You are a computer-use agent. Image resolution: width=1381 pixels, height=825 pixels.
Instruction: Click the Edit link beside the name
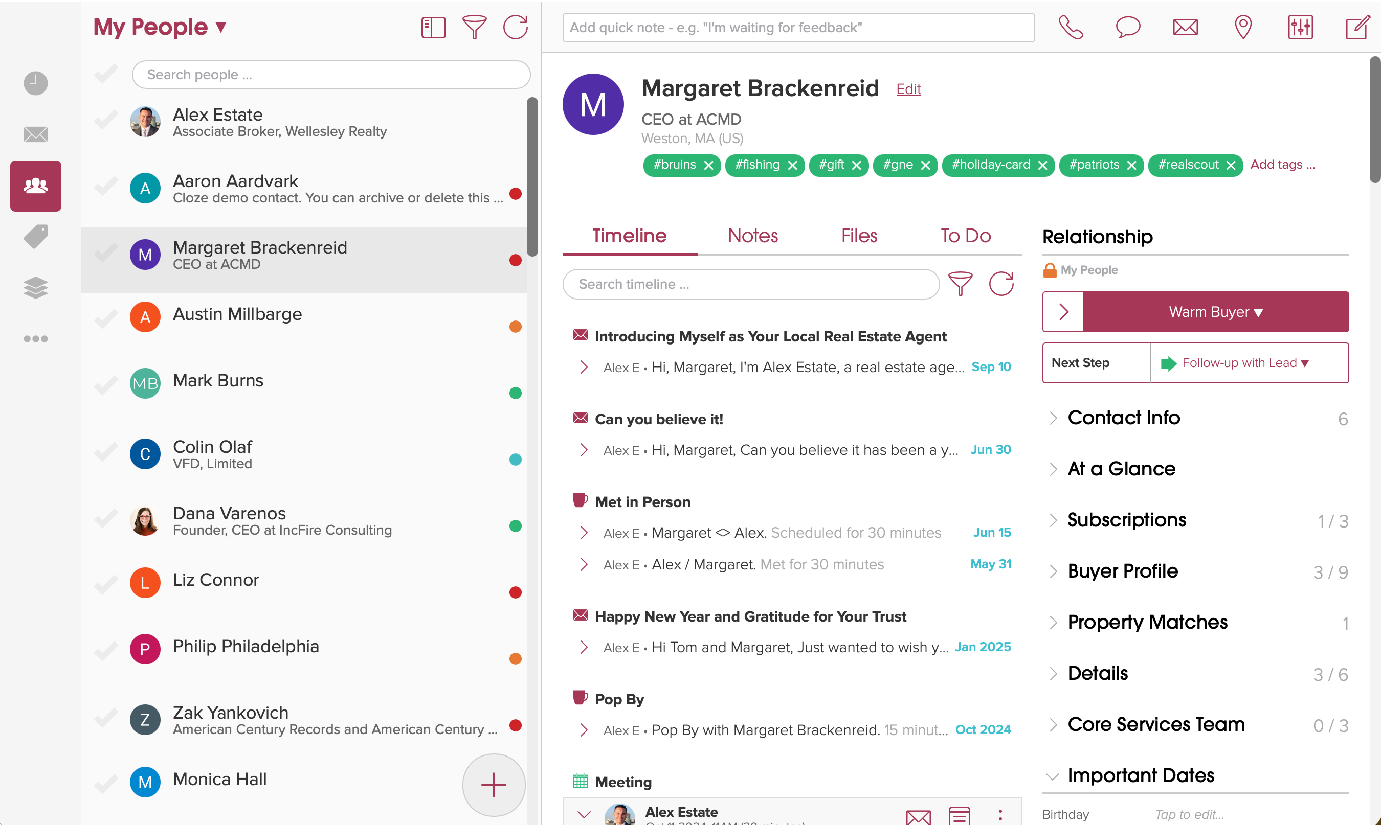908,89
